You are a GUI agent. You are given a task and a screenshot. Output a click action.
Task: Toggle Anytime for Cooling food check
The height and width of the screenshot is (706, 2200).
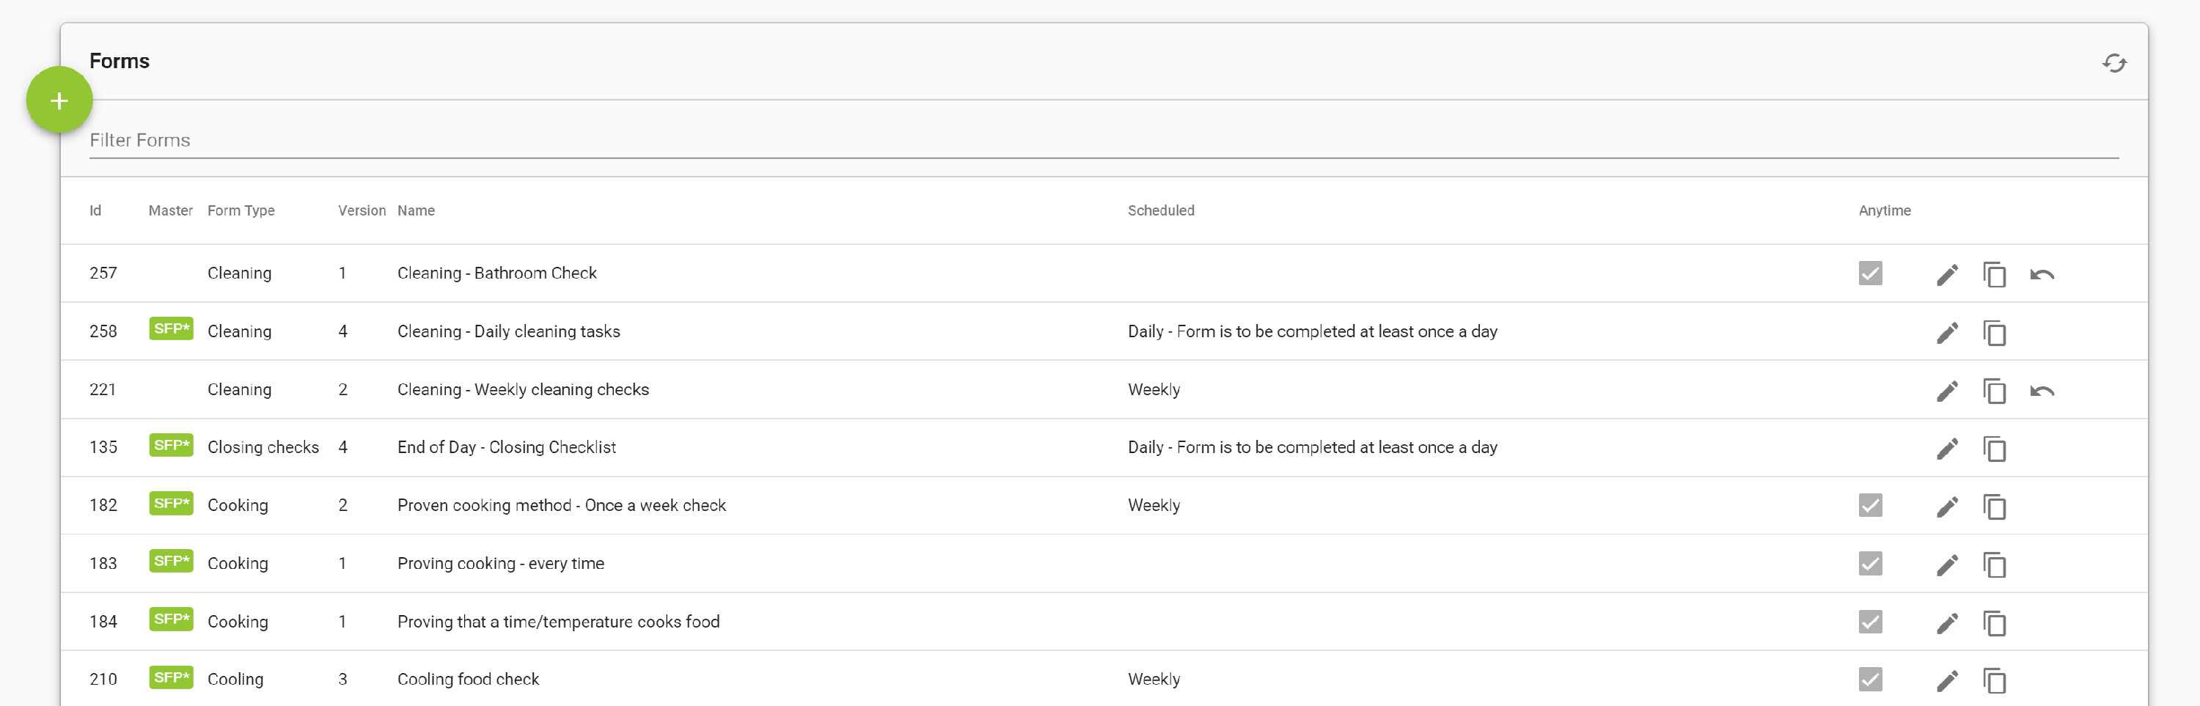coord(1869,679)
